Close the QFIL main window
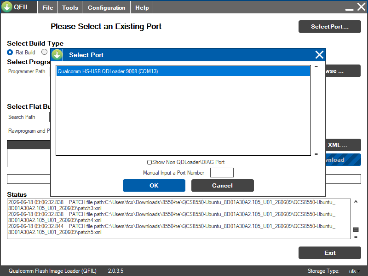 [361, 7]
